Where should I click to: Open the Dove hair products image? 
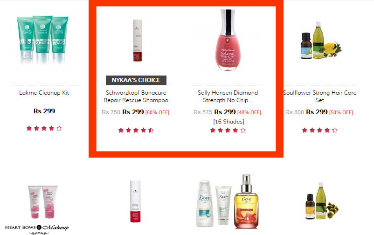pos(228,201)
